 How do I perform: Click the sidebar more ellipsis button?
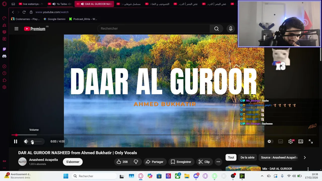pos(4,168)
